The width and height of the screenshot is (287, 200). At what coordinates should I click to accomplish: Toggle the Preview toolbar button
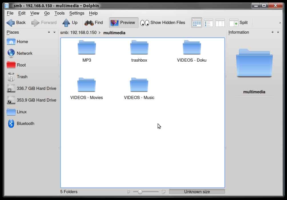point(124,23)
